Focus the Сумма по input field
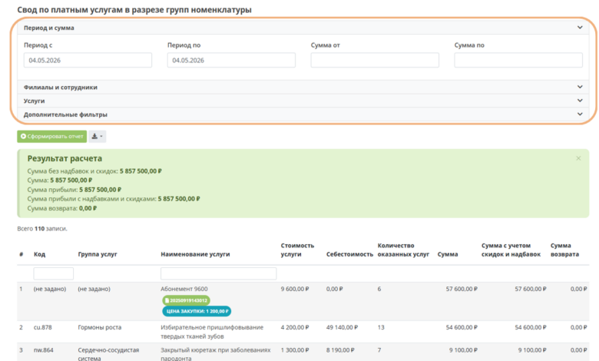Screen dimensions: 599x361 [x=518, y=61]
